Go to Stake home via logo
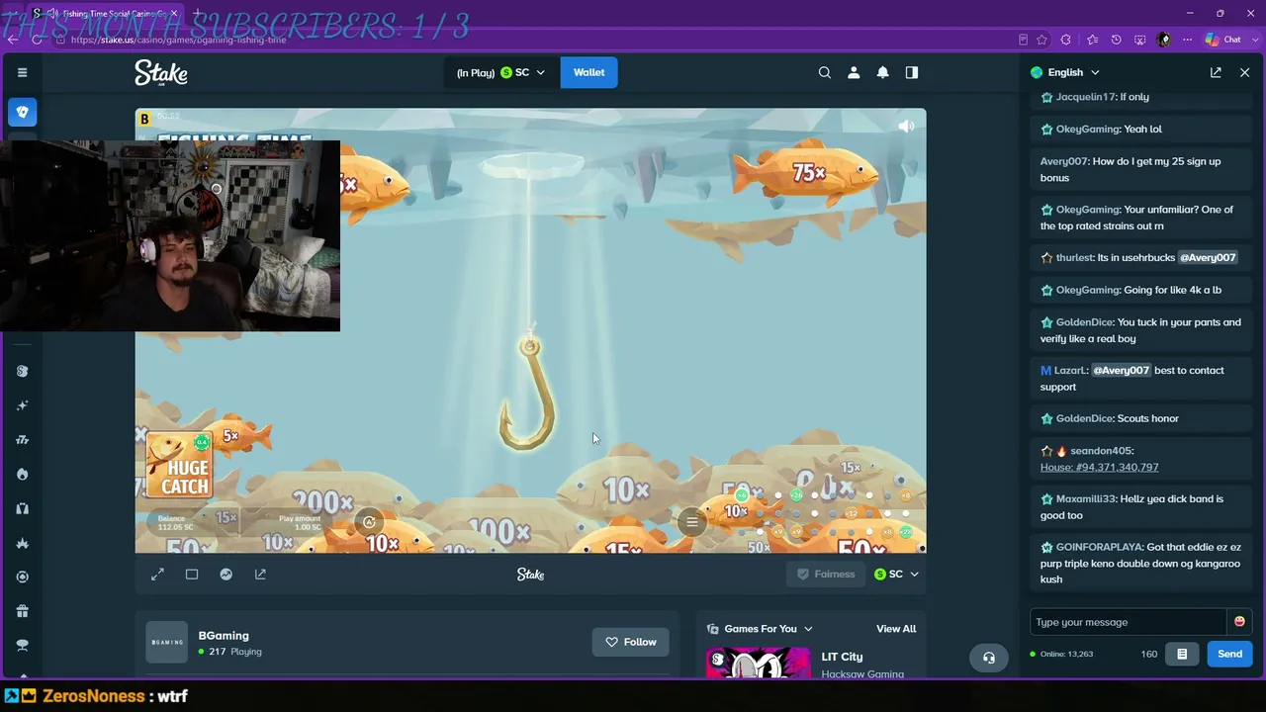 pyautogui.click(x=161, y=72)
